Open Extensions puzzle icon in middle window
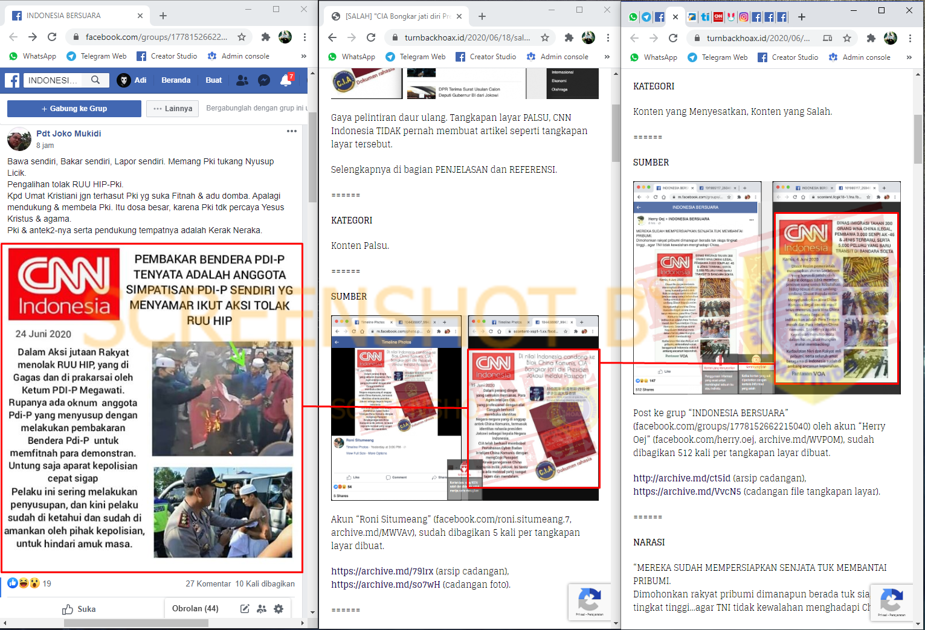 (569, 37)
